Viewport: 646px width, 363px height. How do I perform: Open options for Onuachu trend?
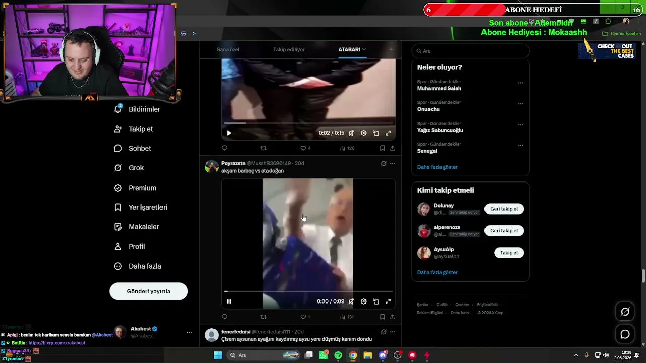pos(520,104)
